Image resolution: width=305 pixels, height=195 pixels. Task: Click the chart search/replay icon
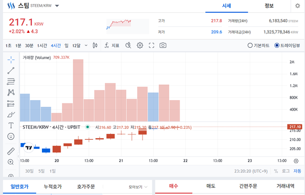pyautogui.click(x=128, y=45)
